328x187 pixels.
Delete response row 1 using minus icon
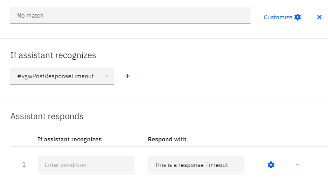tap(298, 165)
